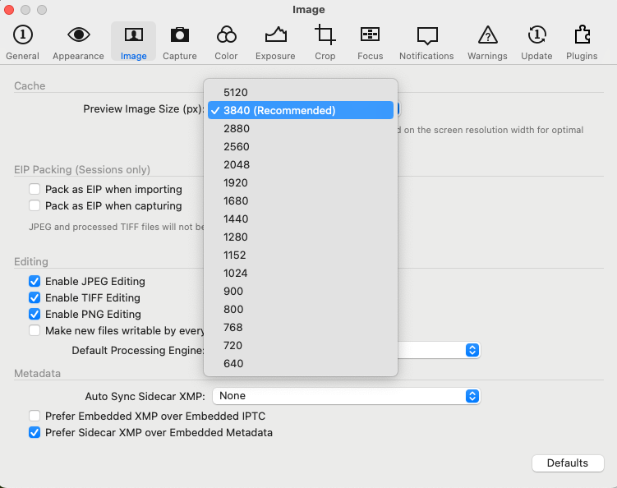Image resolution: width=617 pixels, height=488 pixels.
Task: Open the Focus preferences icon
Action: pos(370,35)
